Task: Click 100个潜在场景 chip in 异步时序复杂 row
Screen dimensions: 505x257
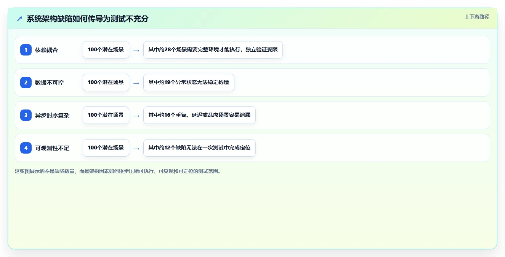Action: tap(106, 115)
